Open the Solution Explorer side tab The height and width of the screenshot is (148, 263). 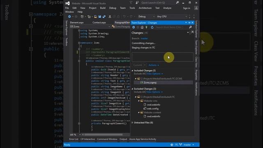196,29
